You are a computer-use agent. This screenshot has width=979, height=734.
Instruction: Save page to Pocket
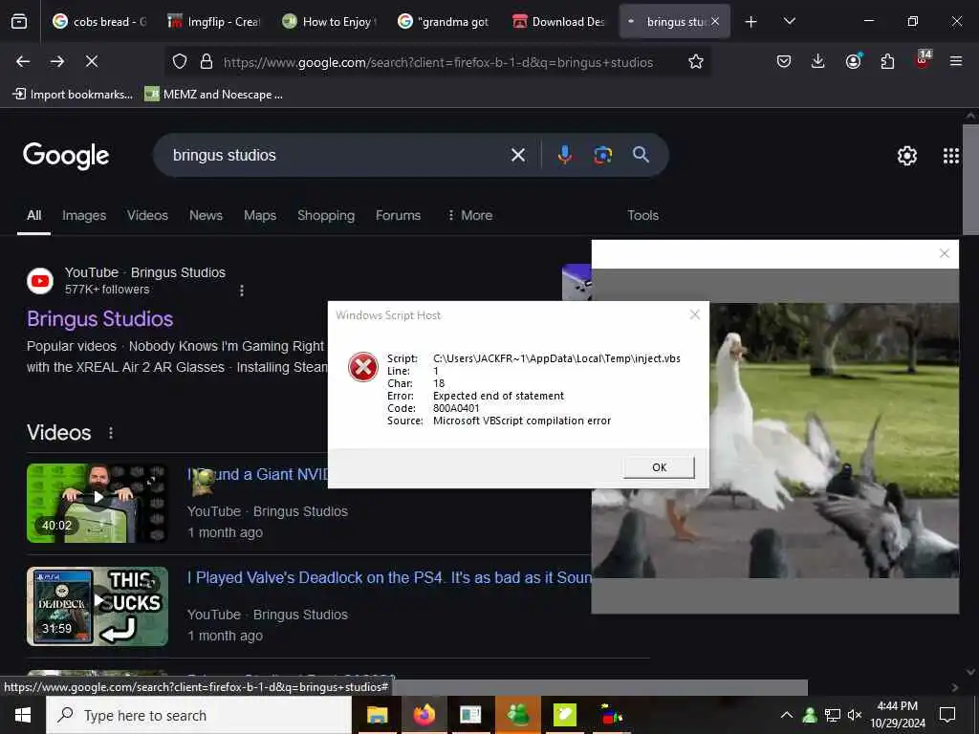(784, 61)
